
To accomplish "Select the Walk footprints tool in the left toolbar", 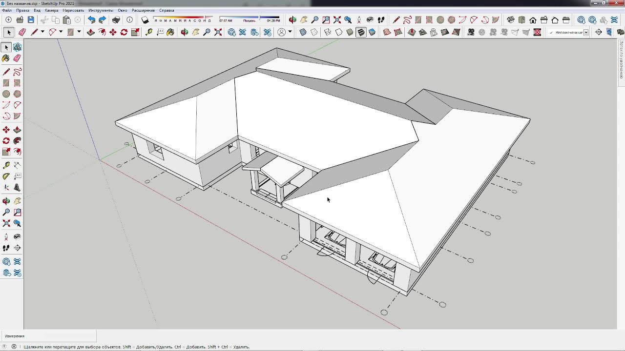I will tap(6, 248).
